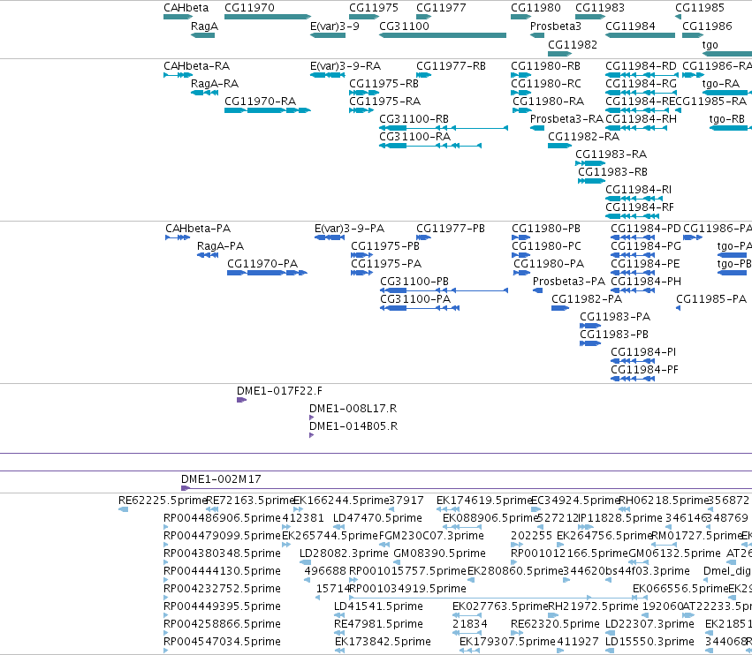The image size is (752, 655).
Task: Click the GM08390.5prime EST label
Action: 439,553
